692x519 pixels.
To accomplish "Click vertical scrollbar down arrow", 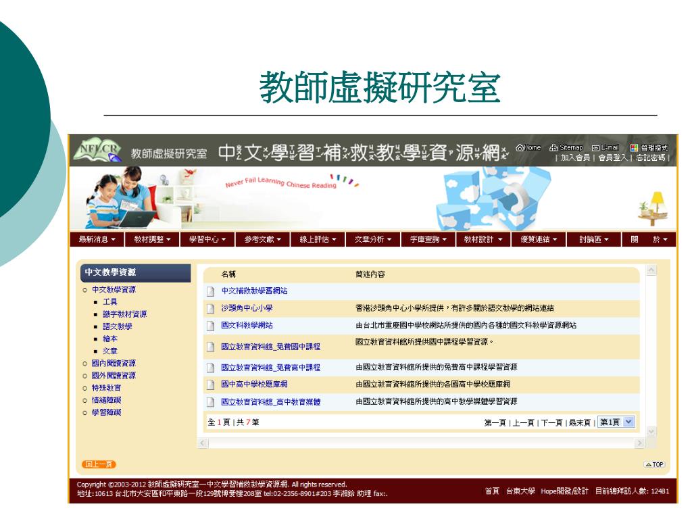I will [651, 431].
